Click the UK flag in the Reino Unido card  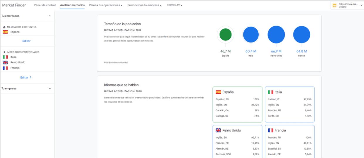tap(218, 130)
